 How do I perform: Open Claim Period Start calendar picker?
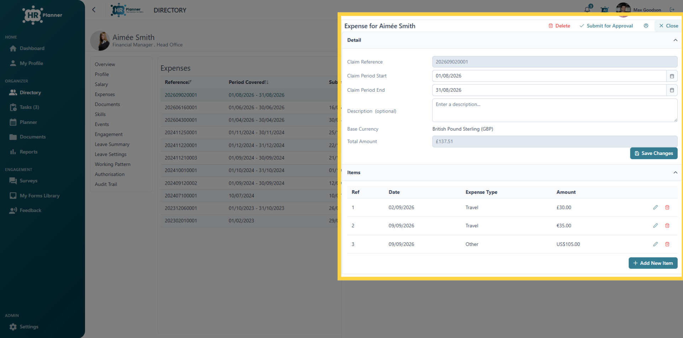point(672,76)
